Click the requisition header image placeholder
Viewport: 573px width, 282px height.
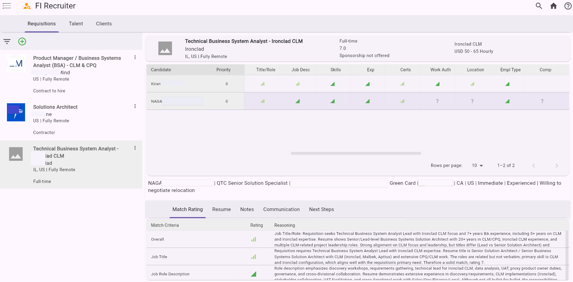click(x=165, y=48)
